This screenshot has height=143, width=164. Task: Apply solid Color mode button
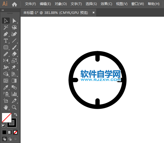(4, 132)
